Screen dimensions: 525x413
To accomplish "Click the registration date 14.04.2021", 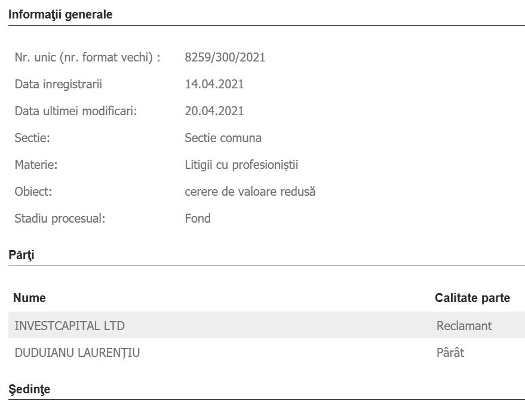I will coord(214,84).
